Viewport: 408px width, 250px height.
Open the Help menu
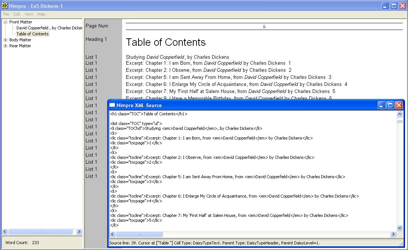click(x=41, y=14)
